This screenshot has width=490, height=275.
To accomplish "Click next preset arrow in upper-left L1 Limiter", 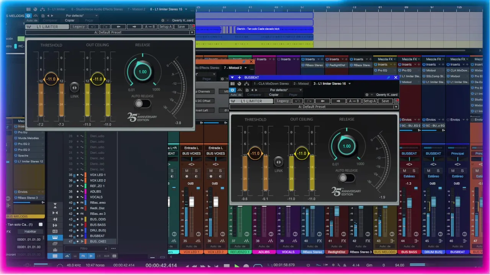I will coord(134,27).
